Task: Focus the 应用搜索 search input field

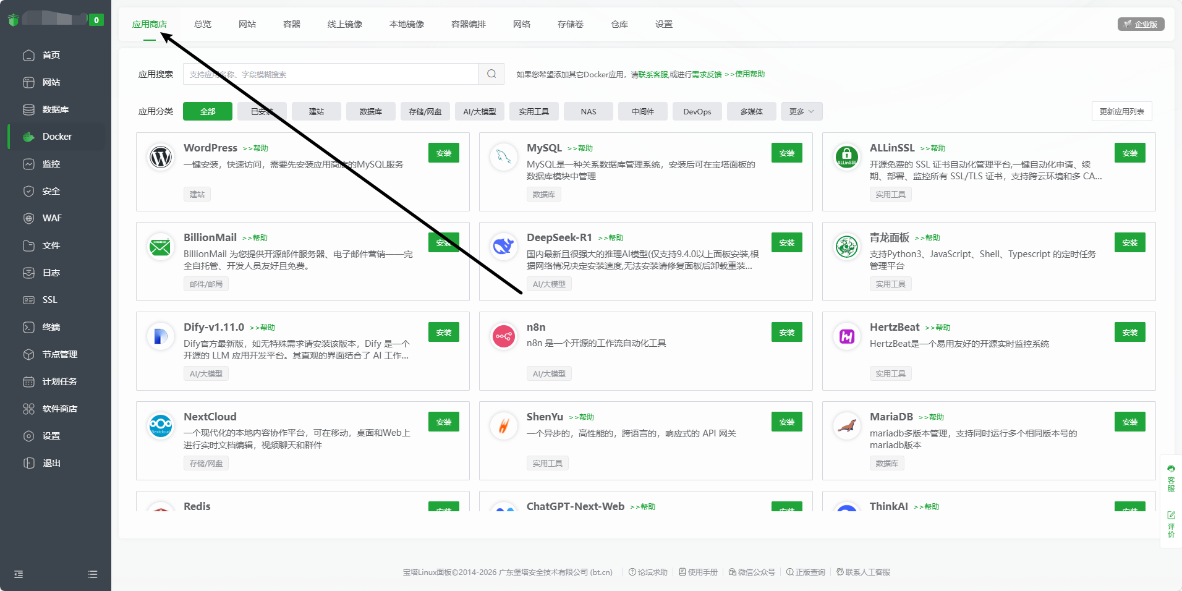Action: pyautogui.click(x=331, y=74)
